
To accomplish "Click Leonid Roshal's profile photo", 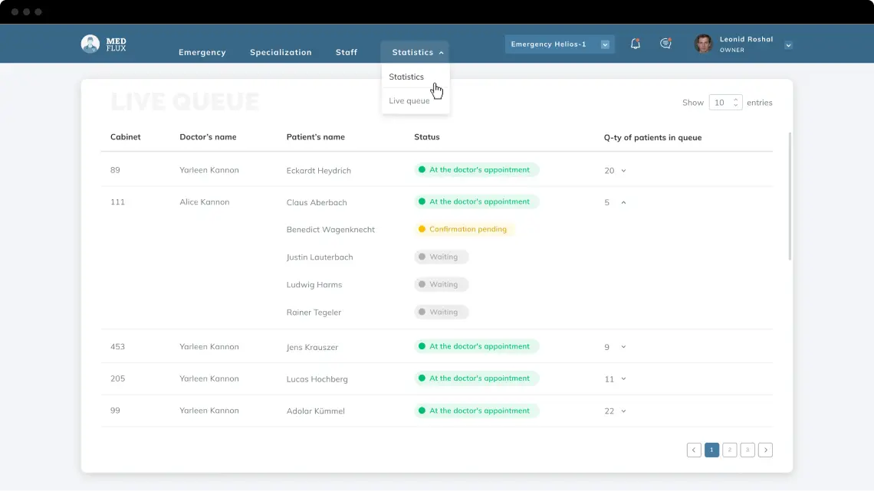I will [x=702, y=44].
